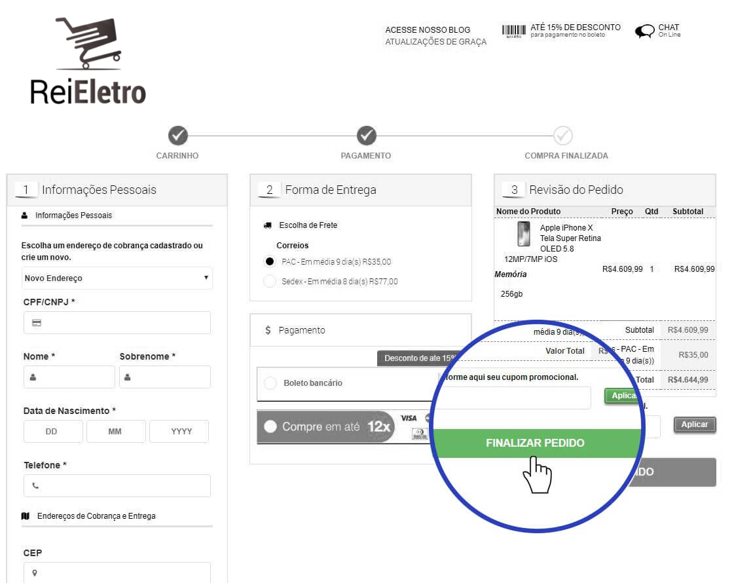Click the Forma de Entrega section heading
Viewport: 734px width, 583px height.
pyautogui.click(x=331, y=190)
